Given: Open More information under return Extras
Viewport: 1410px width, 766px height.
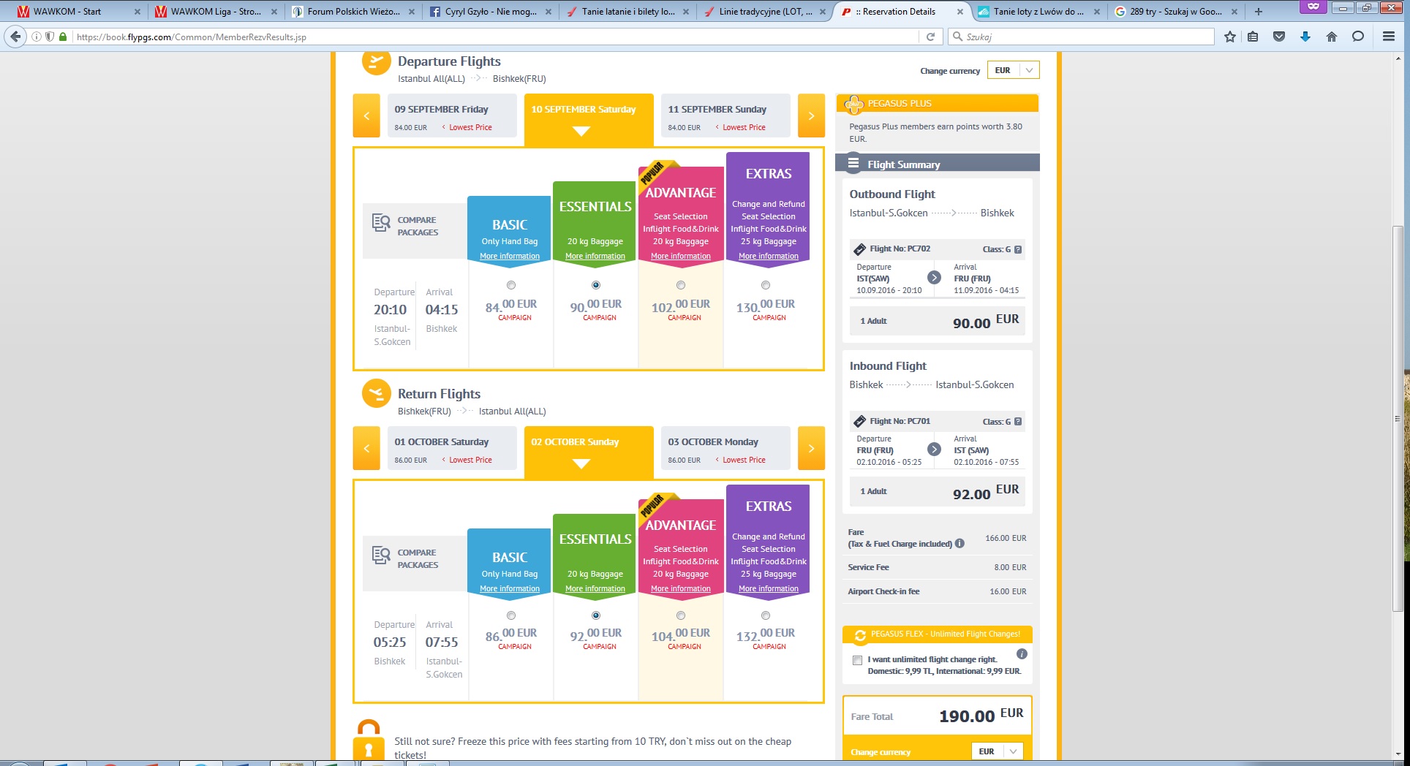Looking at the screenshot, I should pyautogui.click(x=769, y=589).
